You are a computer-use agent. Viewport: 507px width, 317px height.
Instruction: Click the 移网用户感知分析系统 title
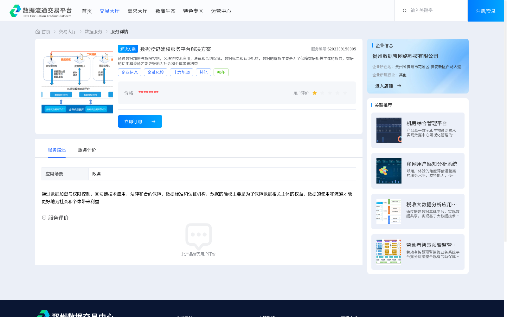[432, 164]
